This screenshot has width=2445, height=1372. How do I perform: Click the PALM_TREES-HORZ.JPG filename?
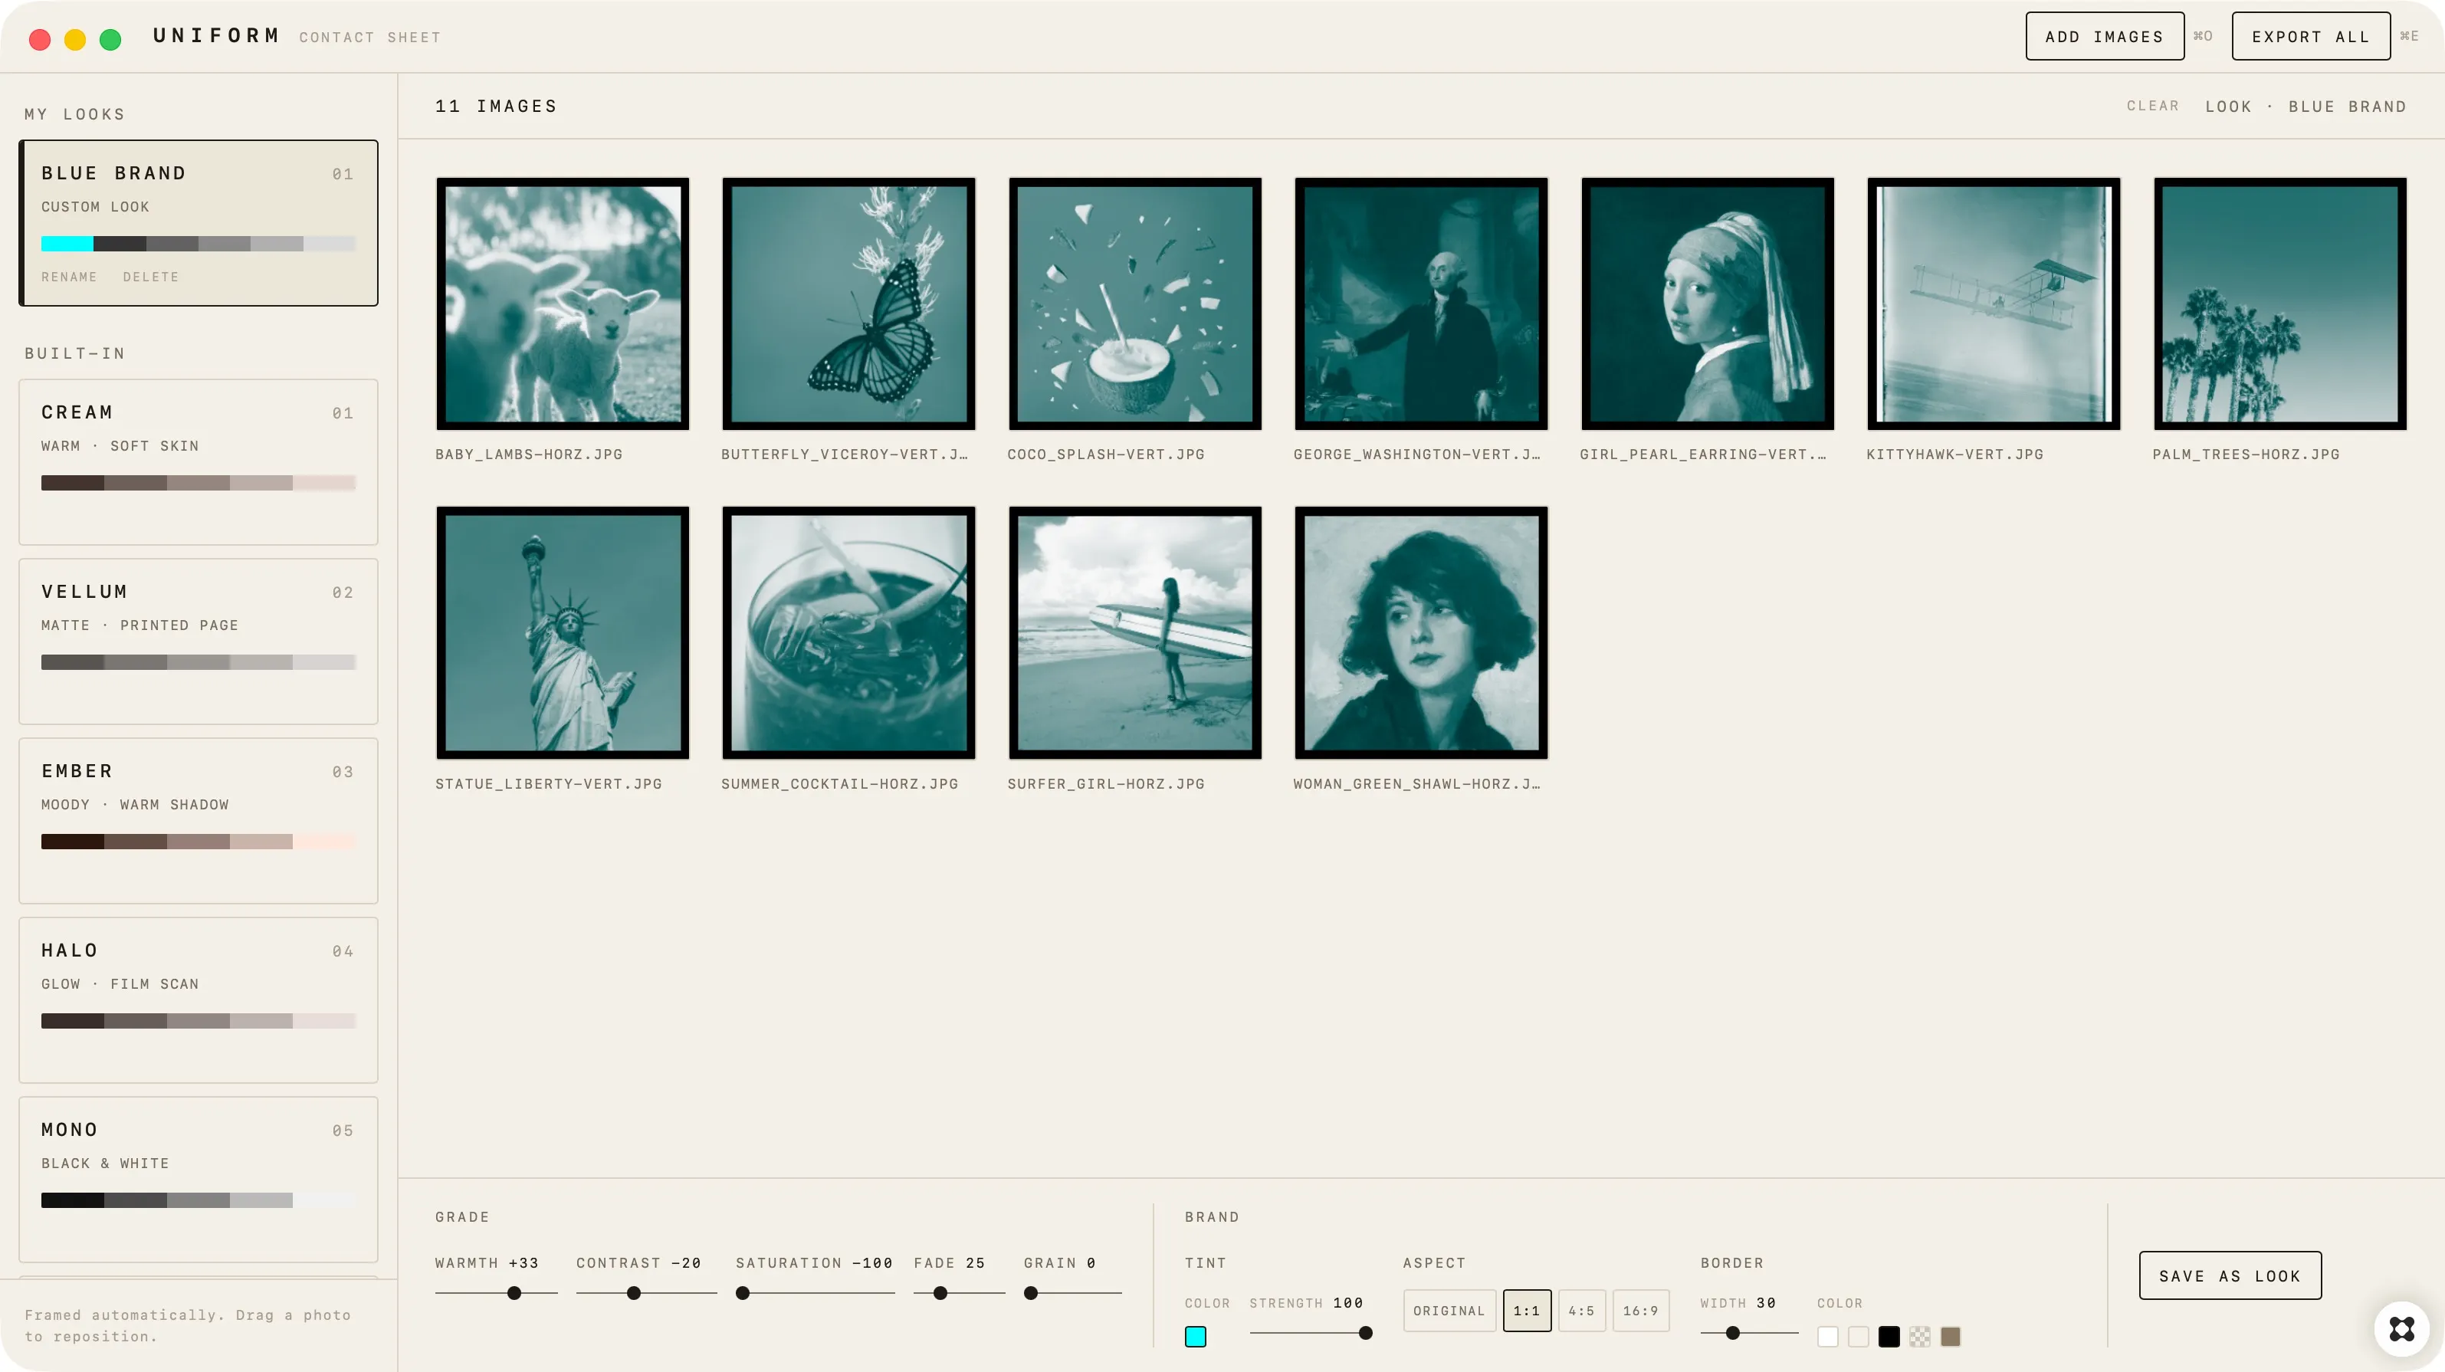point(2246,454)
